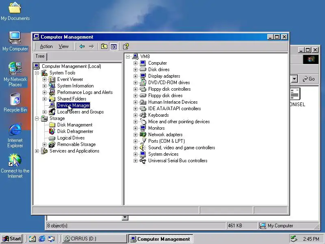Expand the Removable Storage node
The height and width of the screenshot is (244, 325).
[44, 144]
